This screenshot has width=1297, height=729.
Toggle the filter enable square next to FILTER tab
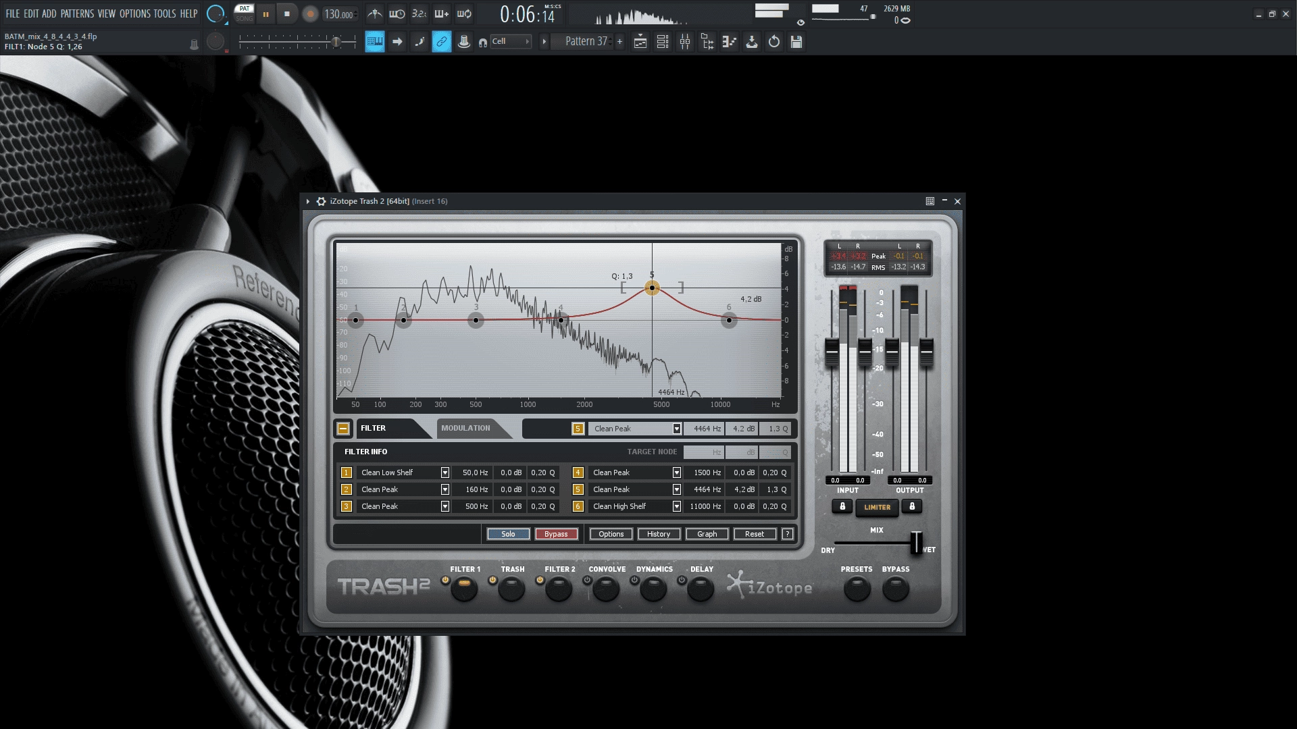(x=343, y=429)
